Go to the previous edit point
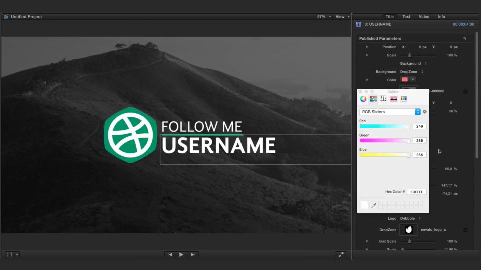This screenshot has width=481, height=270. [x=170, y=254]
